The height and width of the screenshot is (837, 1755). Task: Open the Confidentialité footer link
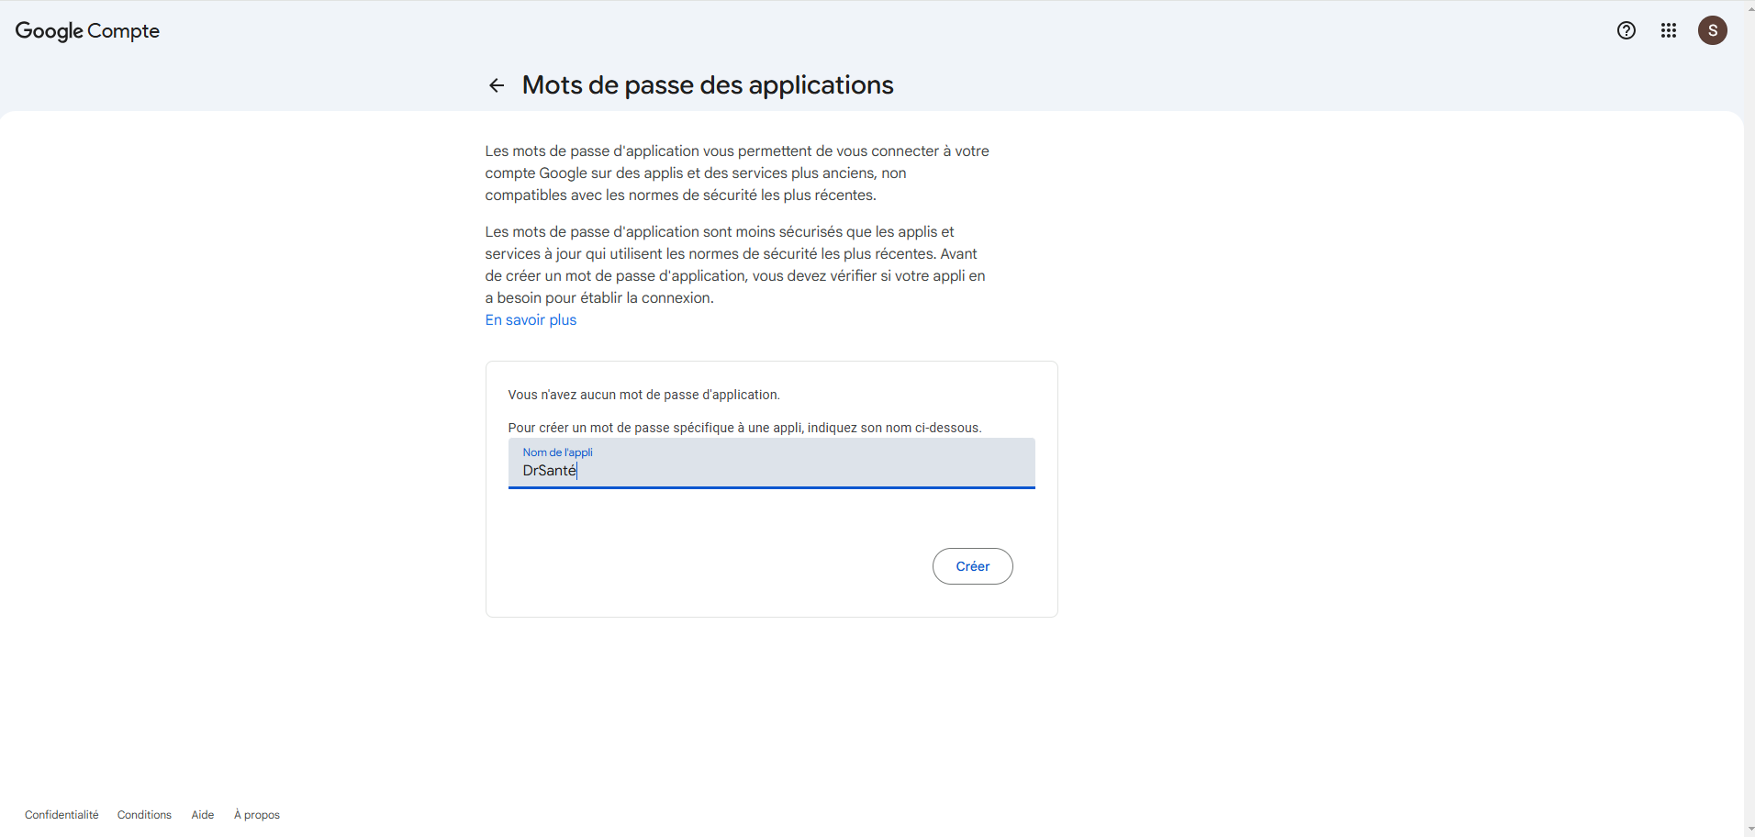click(61, 815)
